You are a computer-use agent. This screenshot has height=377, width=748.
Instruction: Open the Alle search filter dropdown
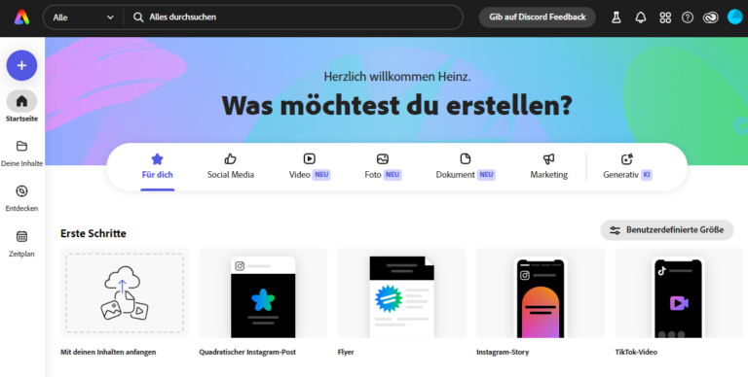[x=83, y=17]
